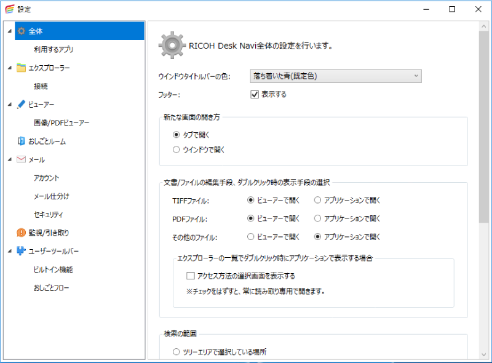Viewport: 492px width, 363px height.
Task: Close the 設定 window
Action: [478, 9]
